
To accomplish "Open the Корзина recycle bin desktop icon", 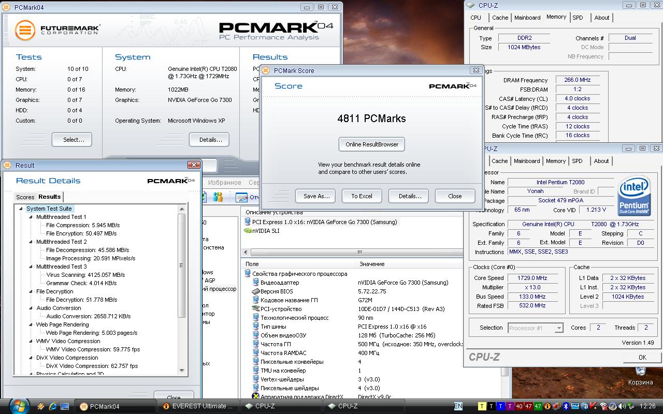I will coord(640,376).
